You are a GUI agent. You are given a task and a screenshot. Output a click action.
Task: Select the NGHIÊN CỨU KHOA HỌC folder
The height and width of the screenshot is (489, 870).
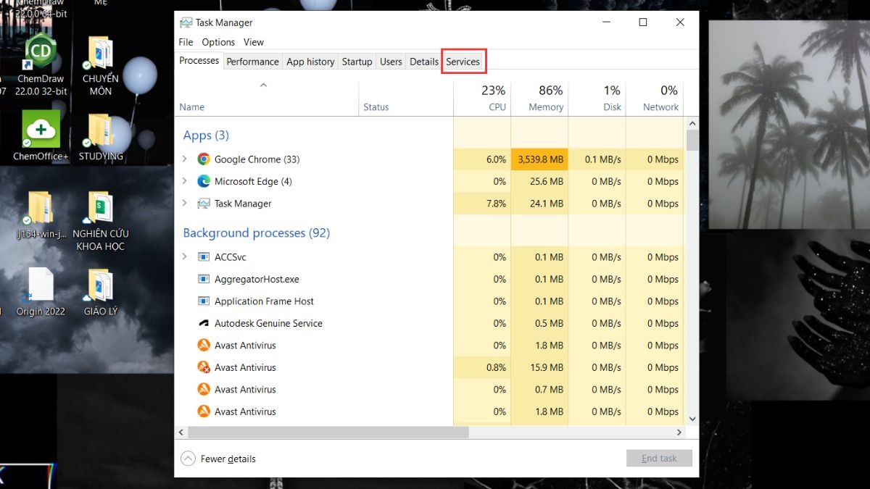101,221
